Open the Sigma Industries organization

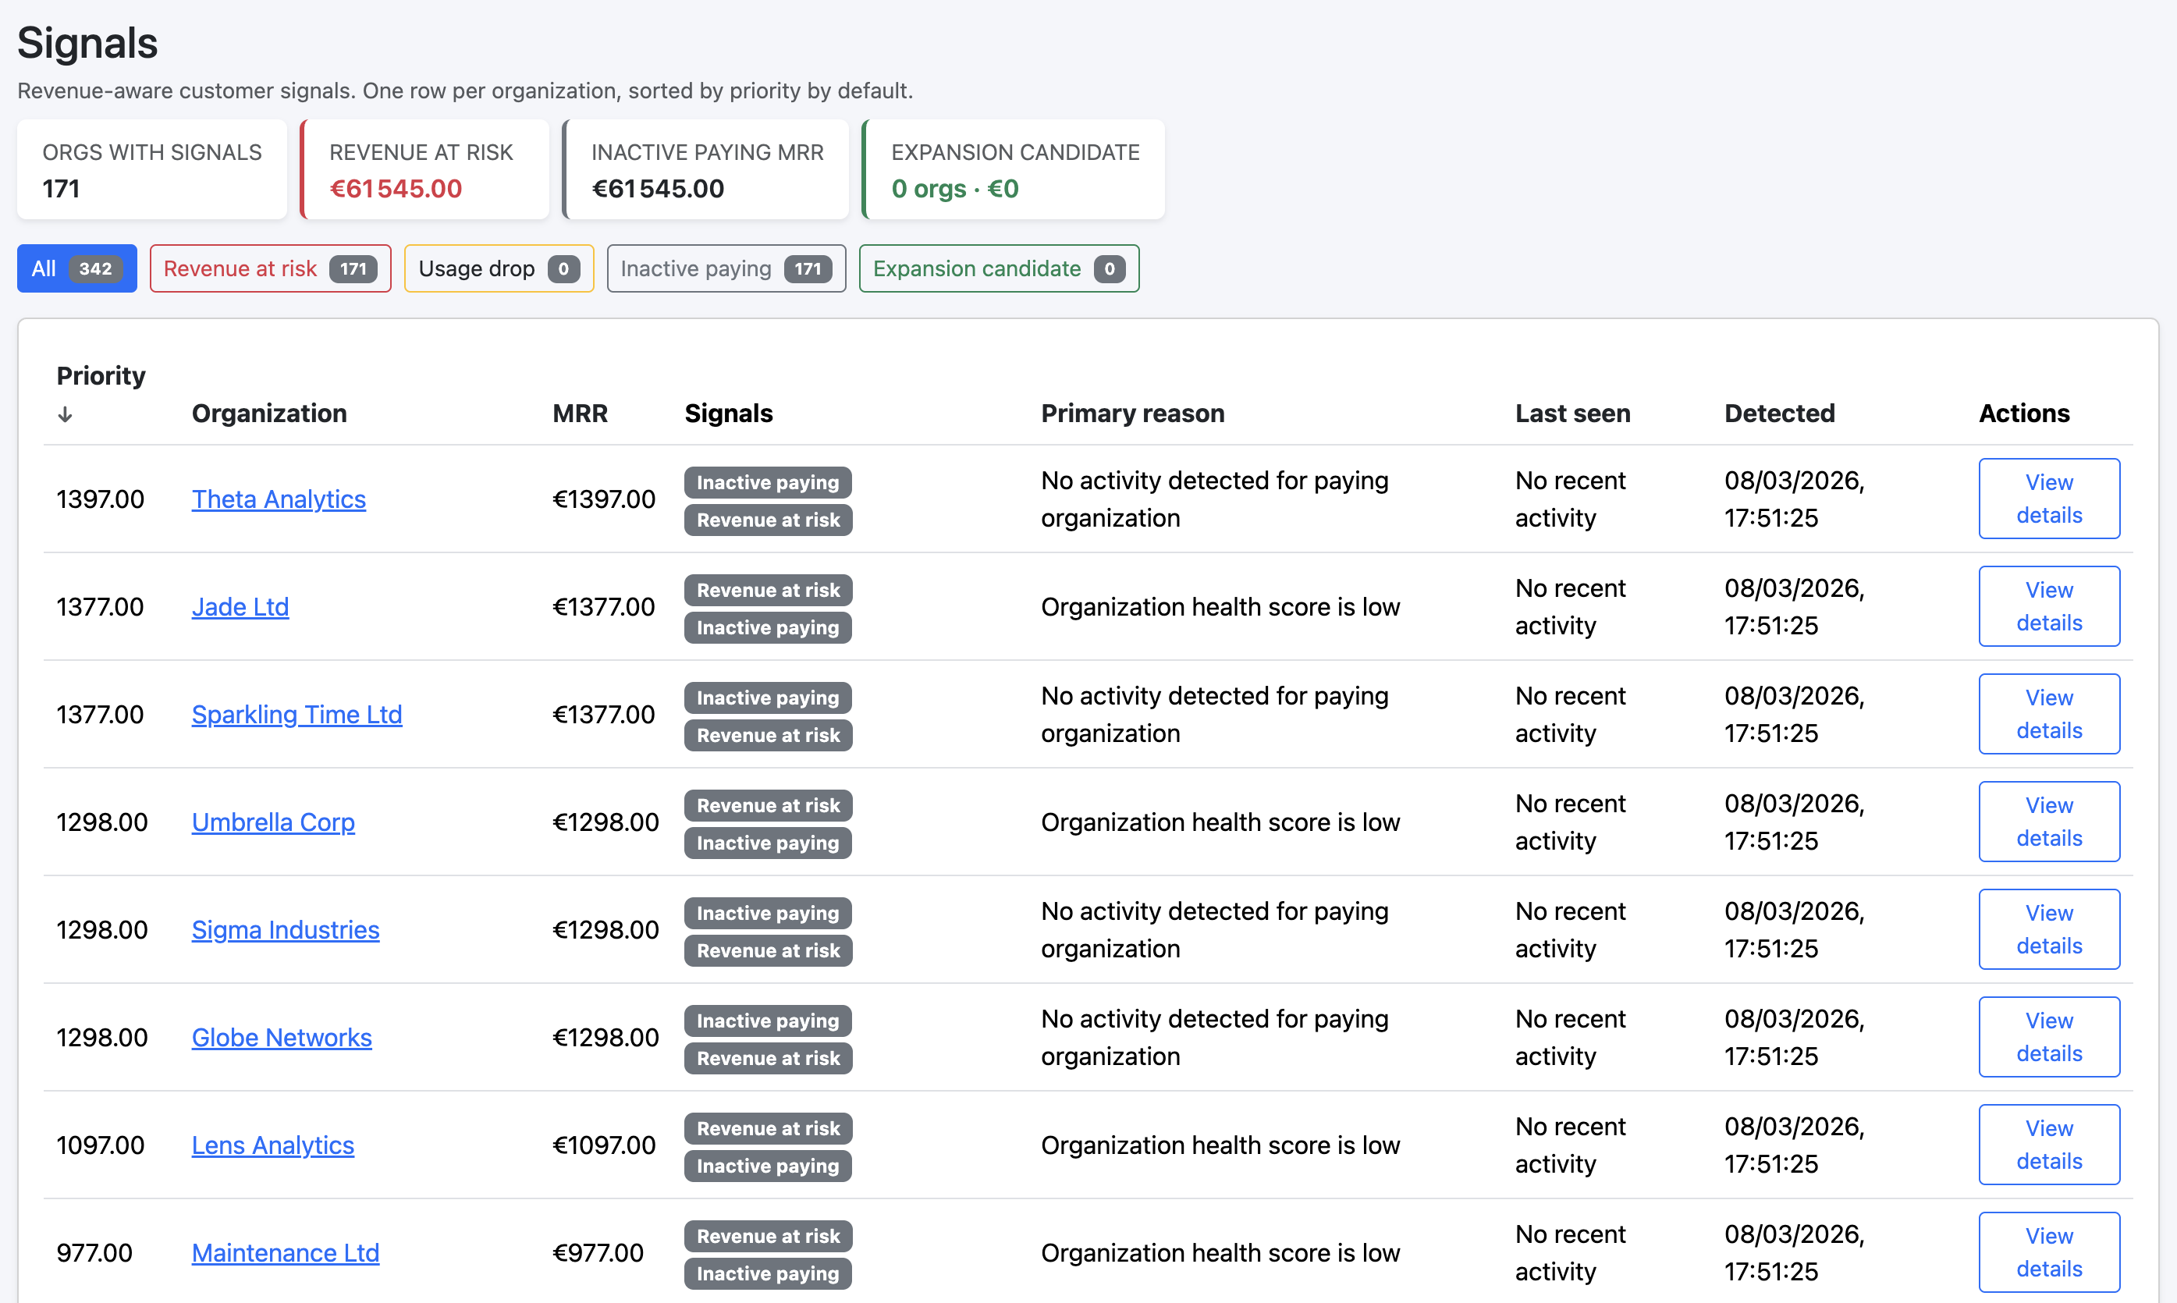tap(284, 930)
